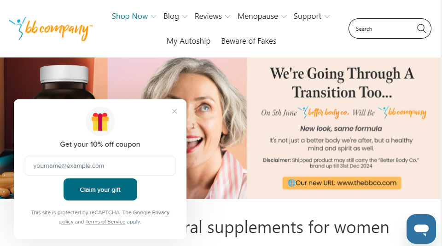
Task: Go home via bb company logo
Action: (51, 29)
